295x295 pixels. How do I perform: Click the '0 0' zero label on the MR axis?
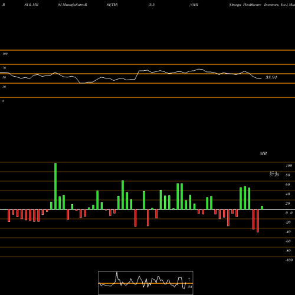(289, 213)
